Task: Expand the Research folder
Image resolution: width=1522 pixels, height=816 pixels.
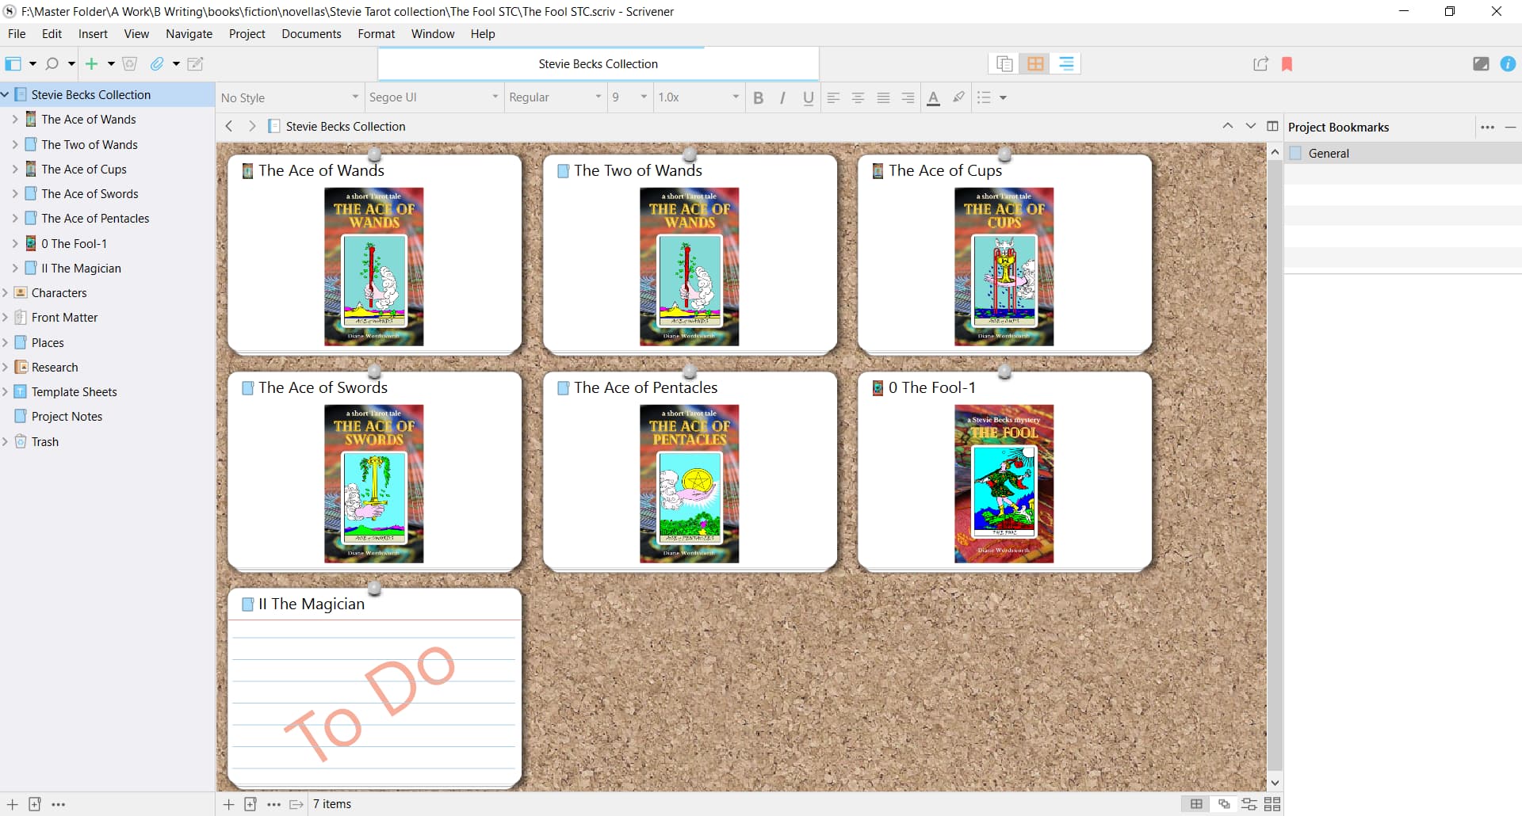Action: pyautogui.click(x=5, y=367)
